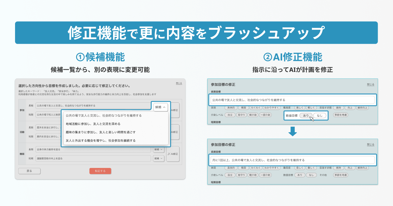
Task: Toggle 簡潔 chip in upper 修正 panel
Action: click(243, 108)
